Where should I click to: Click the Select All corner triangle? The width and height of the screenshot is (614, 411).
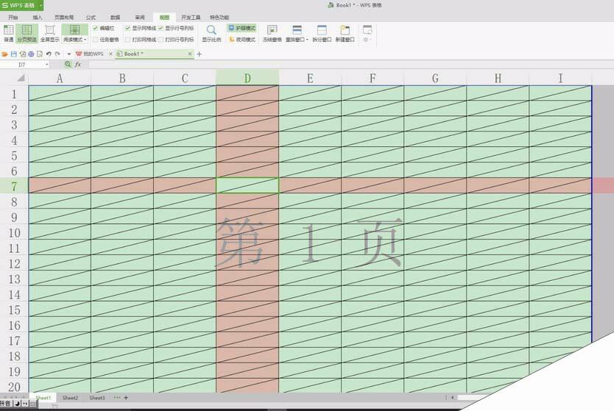(x=21, y=78)
